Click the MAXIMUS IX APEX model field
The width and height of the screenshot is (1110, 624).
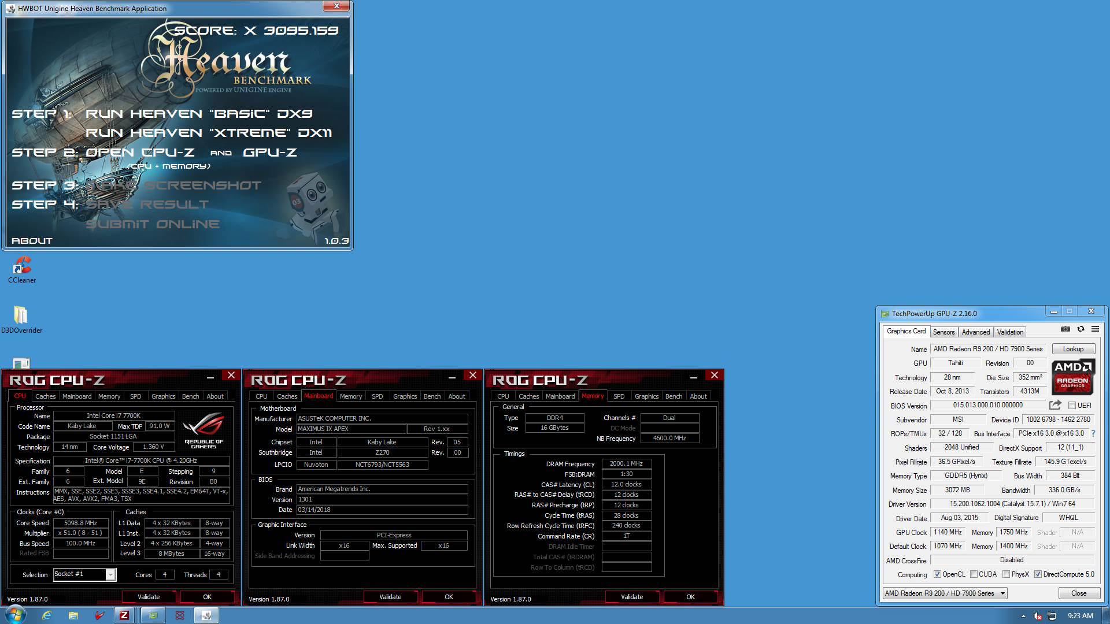[x=351, y=429]
